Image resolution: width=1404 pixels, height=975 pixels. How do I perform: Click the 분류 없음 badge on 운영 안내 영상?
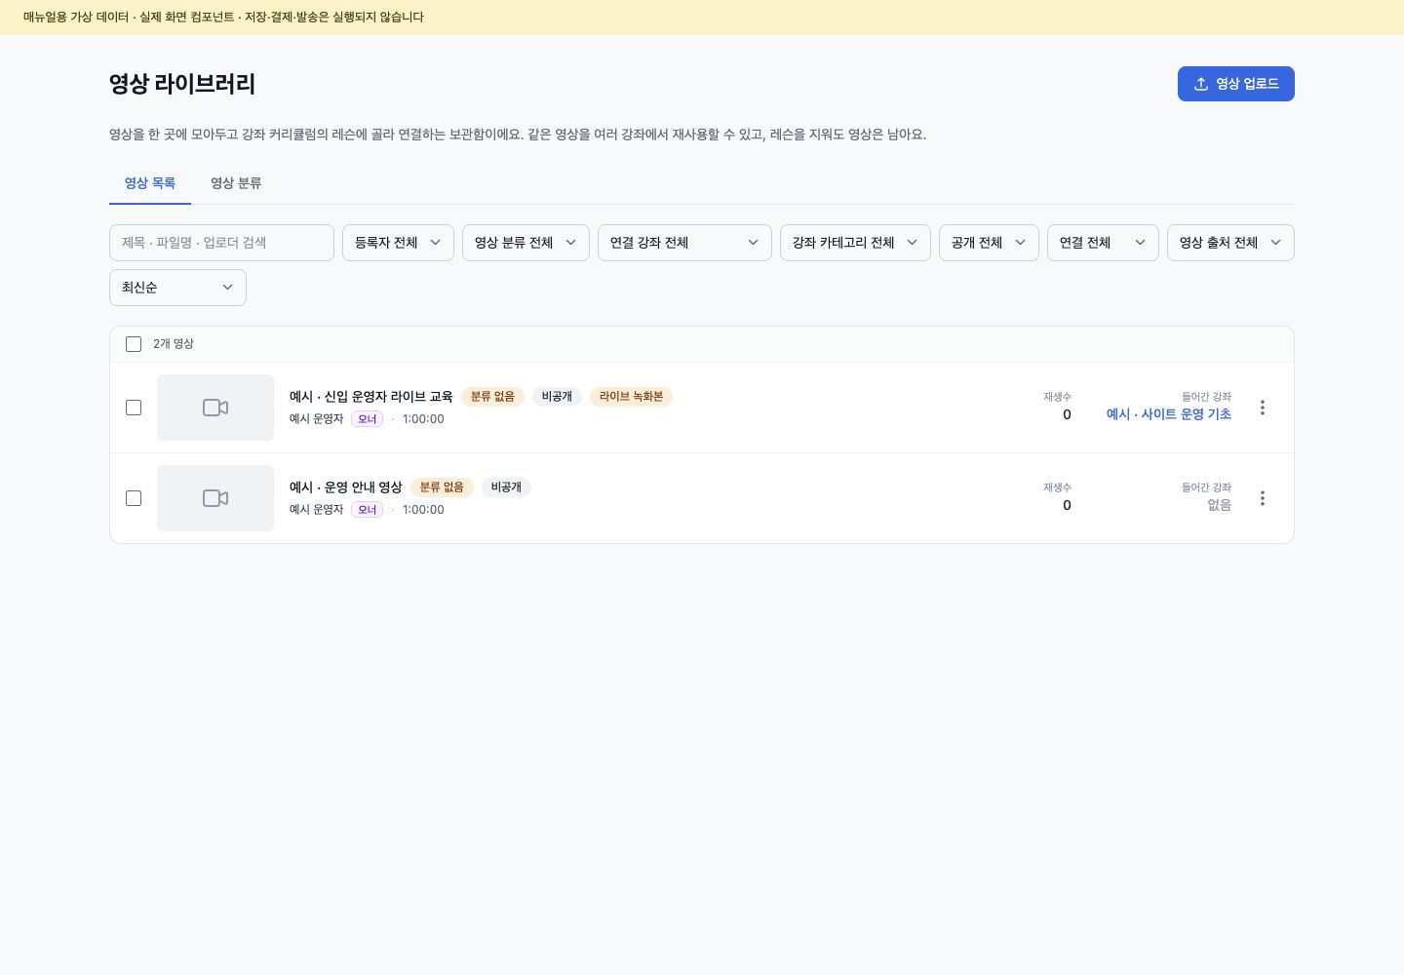coord(442,487)
